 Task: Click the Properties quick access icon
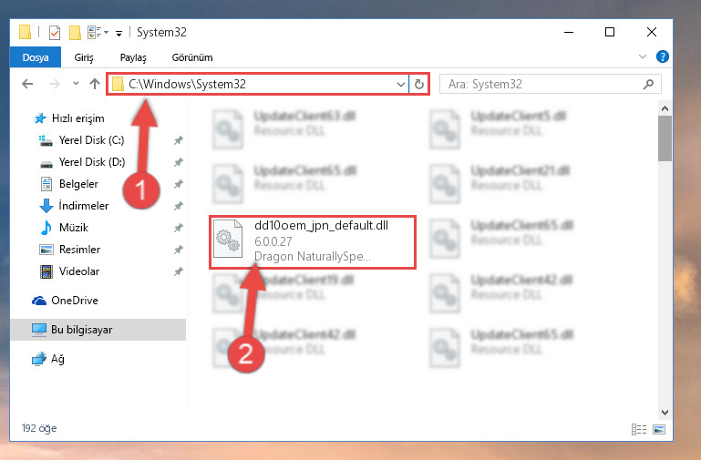click(54, 33)
